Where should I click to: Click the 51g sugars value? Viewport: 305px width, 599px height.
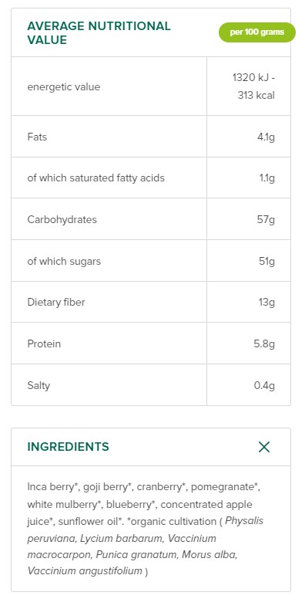[266, 262]
